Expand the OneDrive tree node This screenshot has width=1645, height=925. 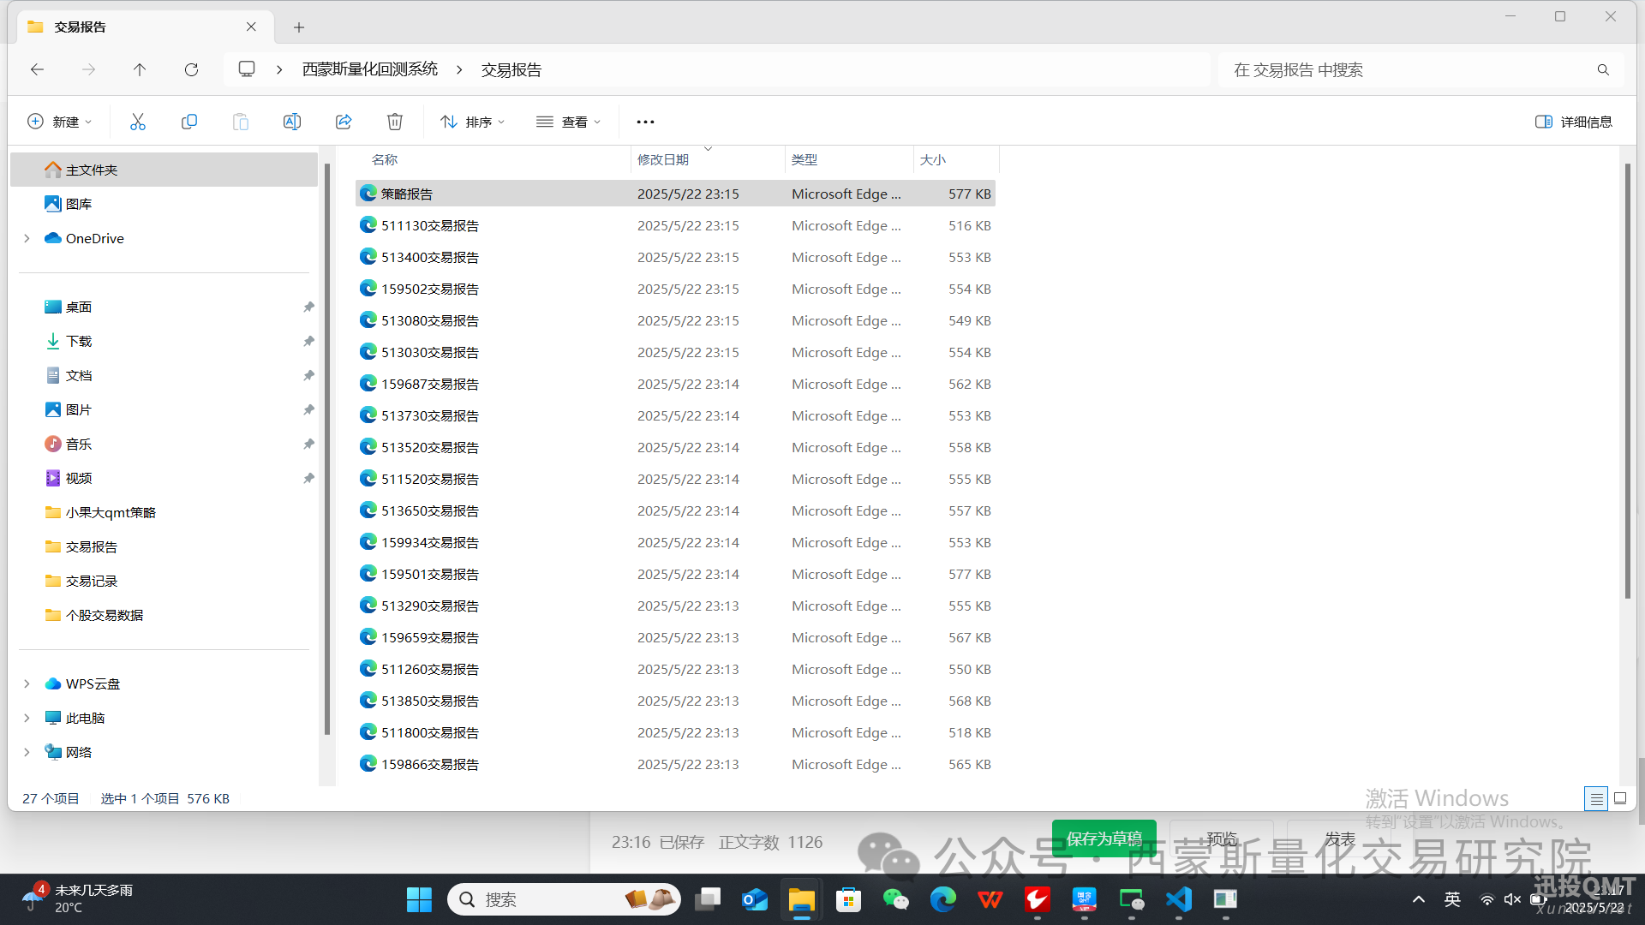27,238
